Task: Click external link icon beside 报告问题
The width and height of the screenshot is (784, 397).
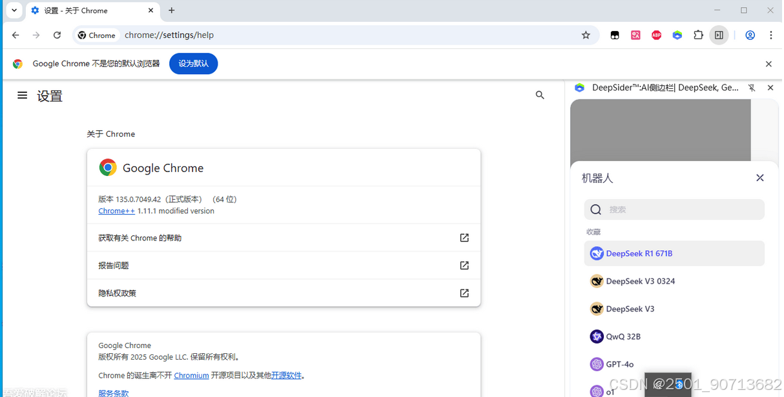Action: click(464, 266)
